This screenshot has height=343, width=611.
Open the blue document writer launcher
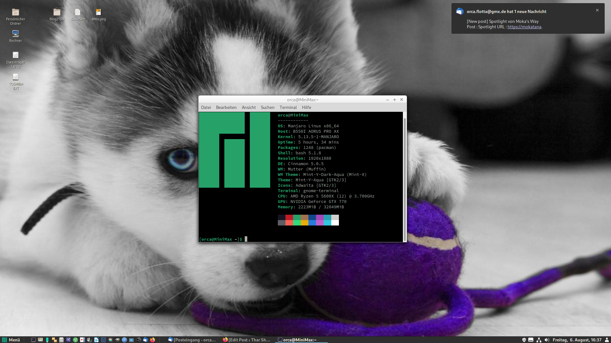tap(96, 340)
